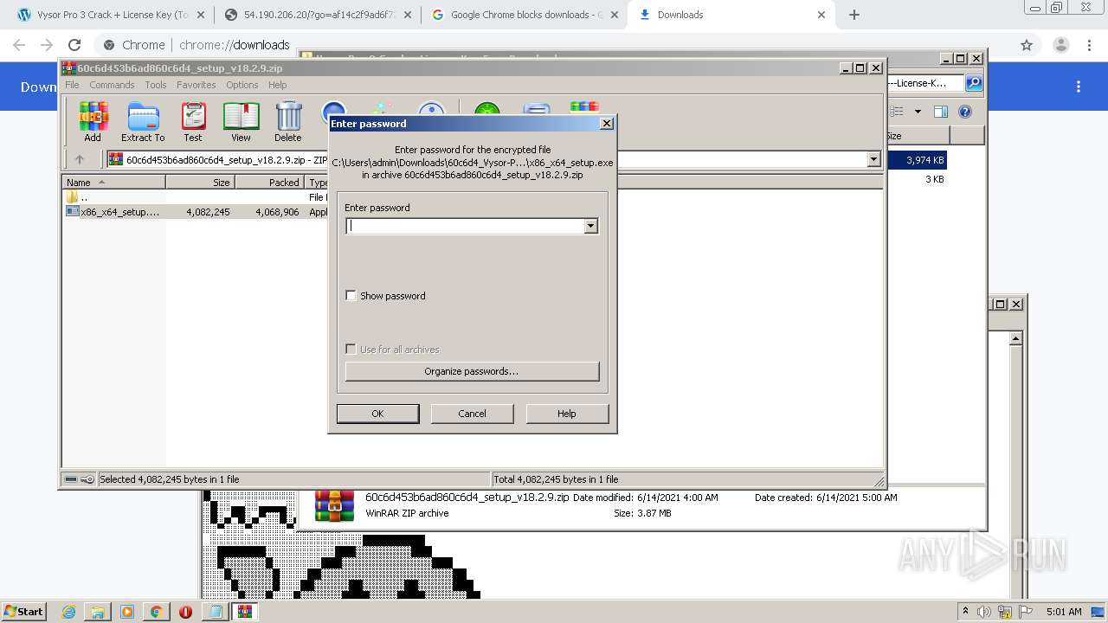Open a new Chrome tab
The height and width of the screenshot is (623, 1108).
pos(854,15)
